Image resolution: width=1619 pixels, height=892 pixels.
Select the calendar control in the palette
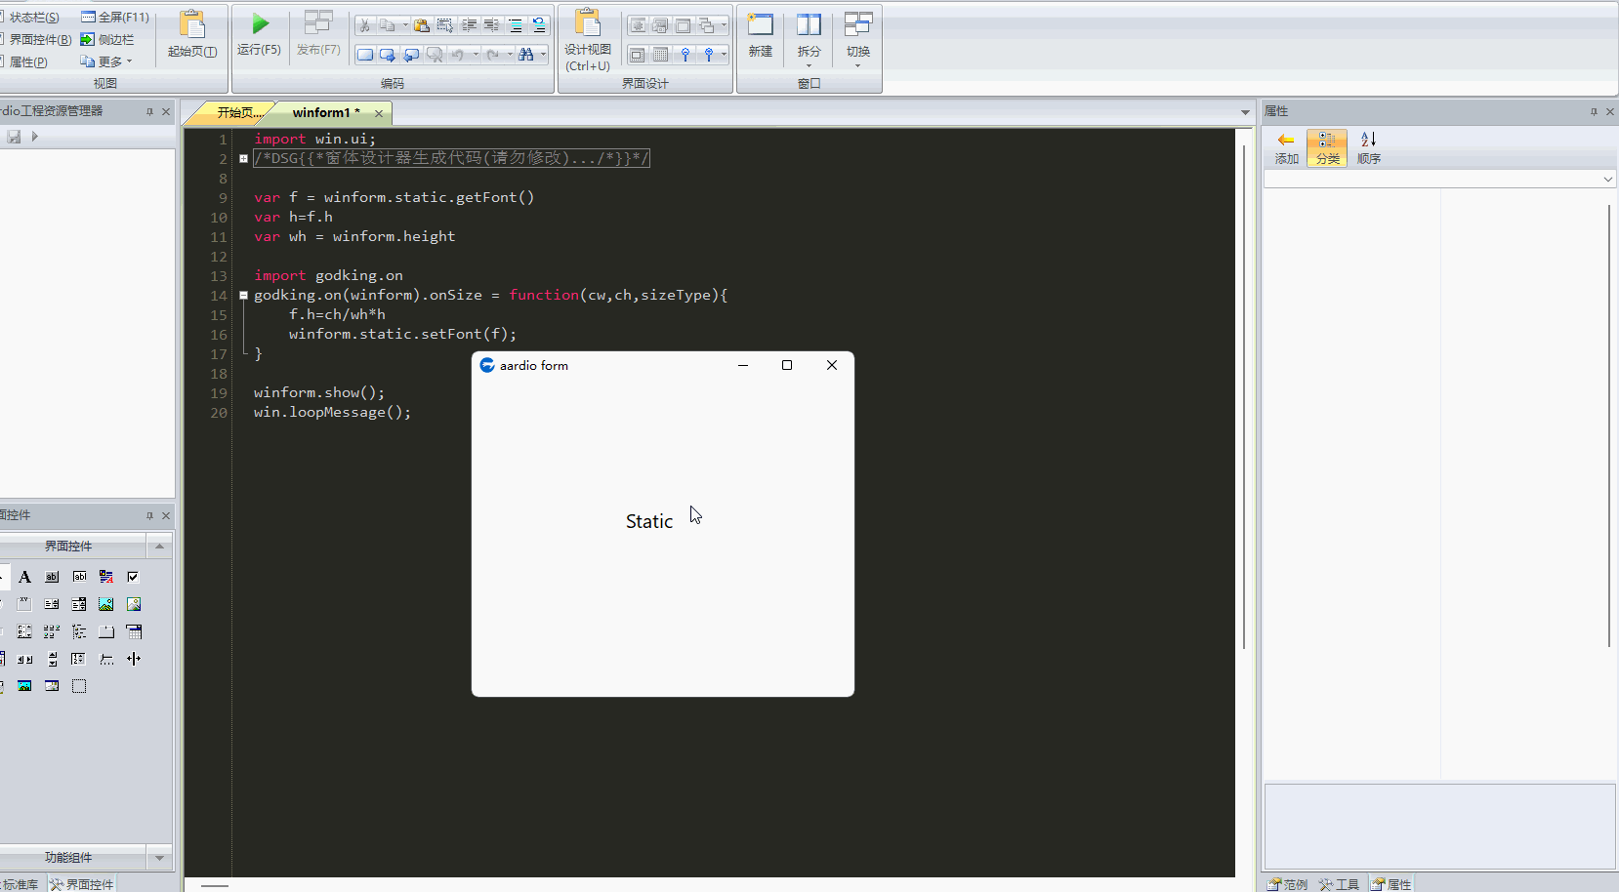[134, 631]
